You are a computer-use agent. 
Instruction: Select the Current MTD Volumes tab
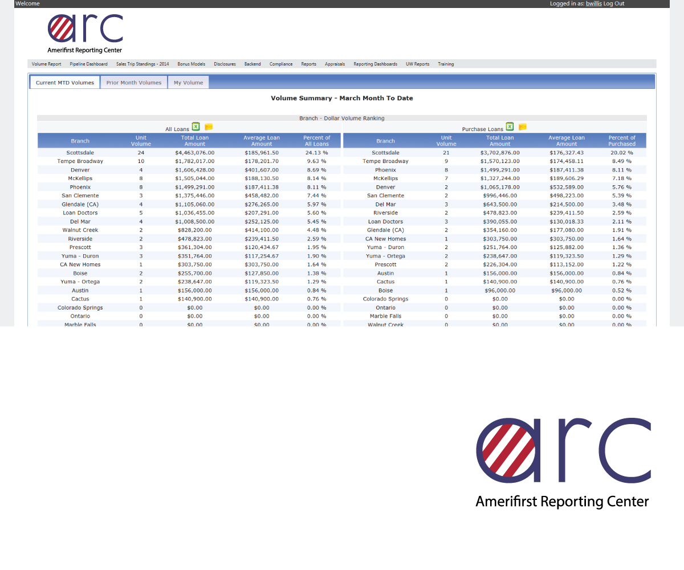coord(65,83)
